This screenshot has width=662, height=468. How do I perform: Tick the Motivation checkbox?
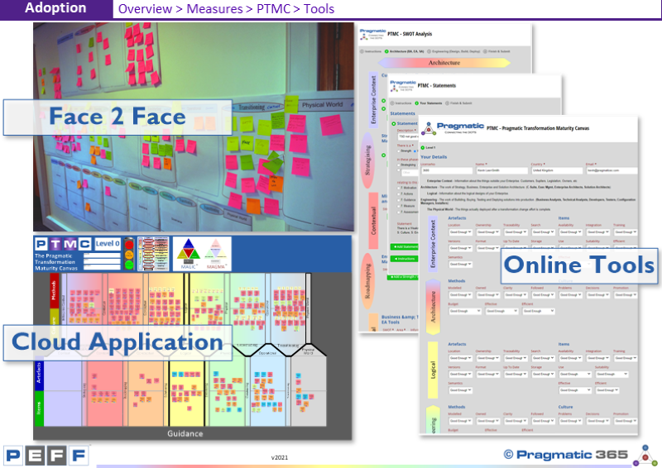[399, 188]
